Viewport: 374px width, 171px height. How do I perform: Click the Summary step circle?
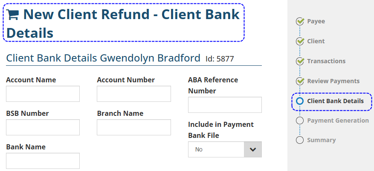click(300, 140)
